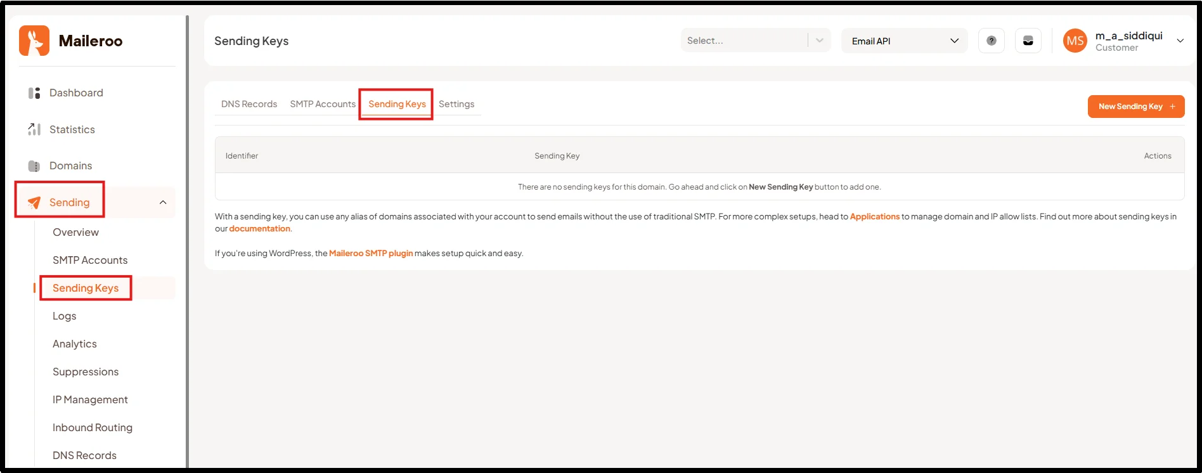Open Logs in sidebar
The height and width of the screenshot is (473, 1202).
point(64,316)
